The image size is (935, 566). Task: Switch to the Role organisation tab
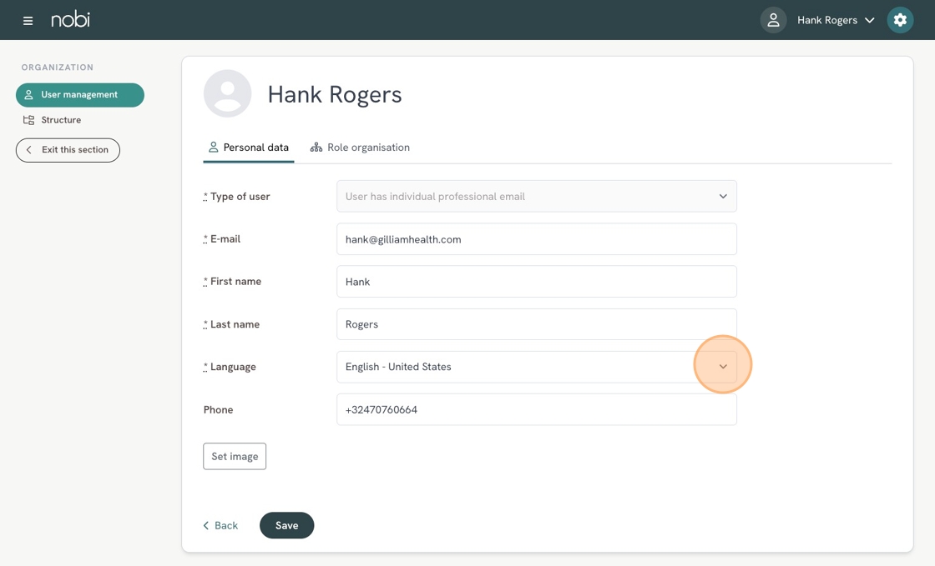pyautogui.click(x=360, y=148)
